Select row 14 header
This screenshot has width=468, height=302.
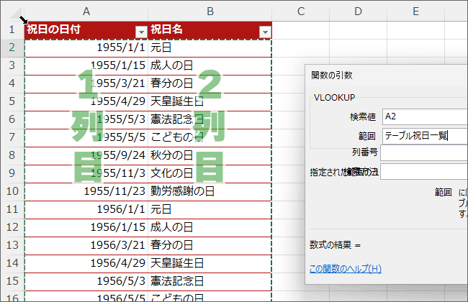12,263
